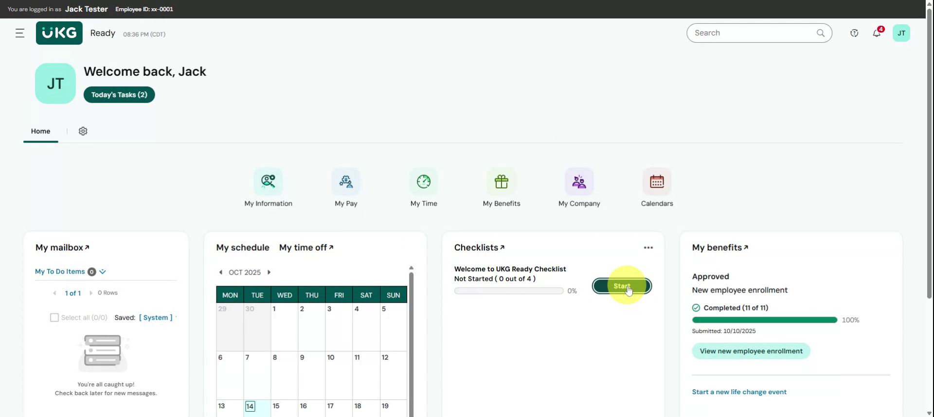Open Checklists widget link
Image resolution: width=934 pixels, height=417 pixels.
tap(480, 247)
